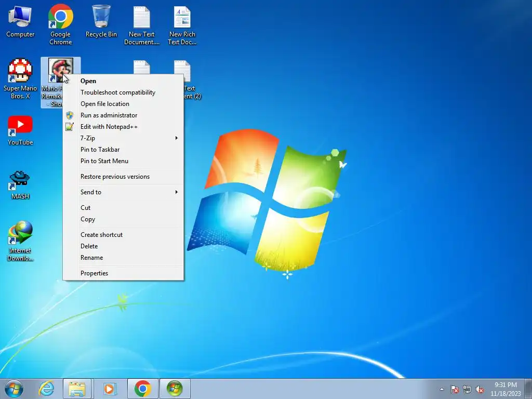Open the Computer desktop icon

coord(20,22)
